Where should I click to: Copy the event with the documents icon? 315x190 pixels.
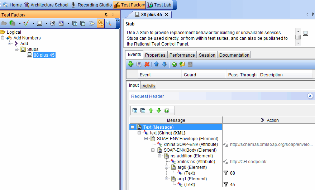pos(139,64)
